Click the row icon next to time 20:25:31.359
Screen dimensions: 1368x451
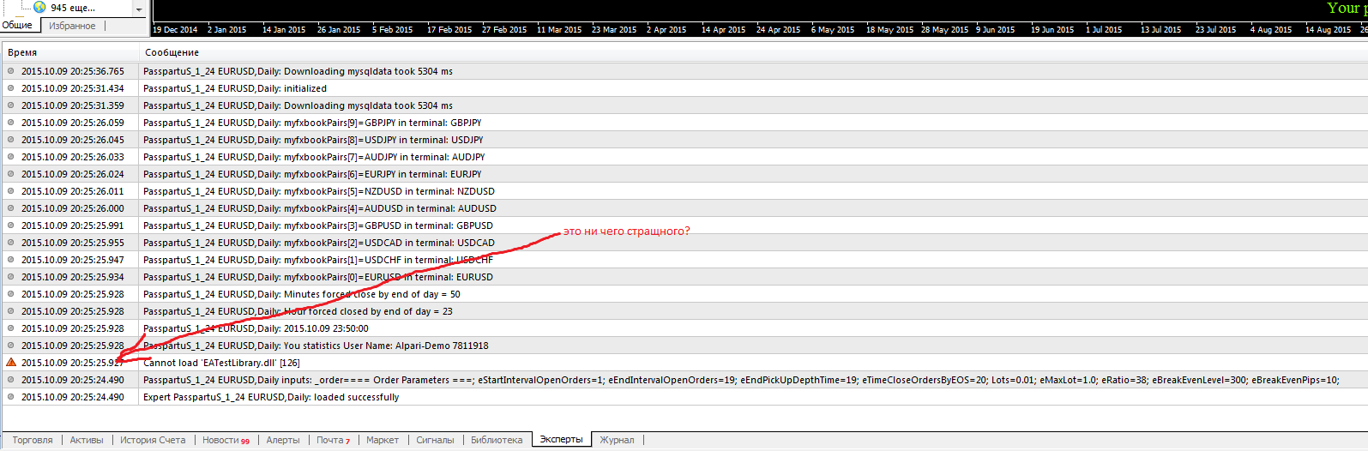pos(11,105)
